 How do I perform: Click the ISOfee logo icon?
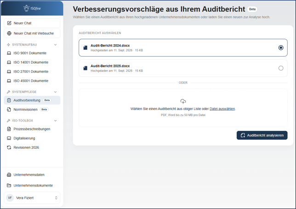pos(26,8)
